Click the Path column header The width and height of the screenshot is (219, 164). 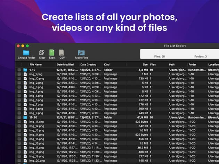click(x=172, y=64)
